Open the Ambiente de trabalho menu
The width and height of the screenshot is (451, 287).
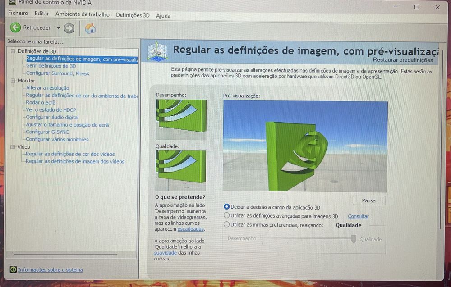[82, 14]
